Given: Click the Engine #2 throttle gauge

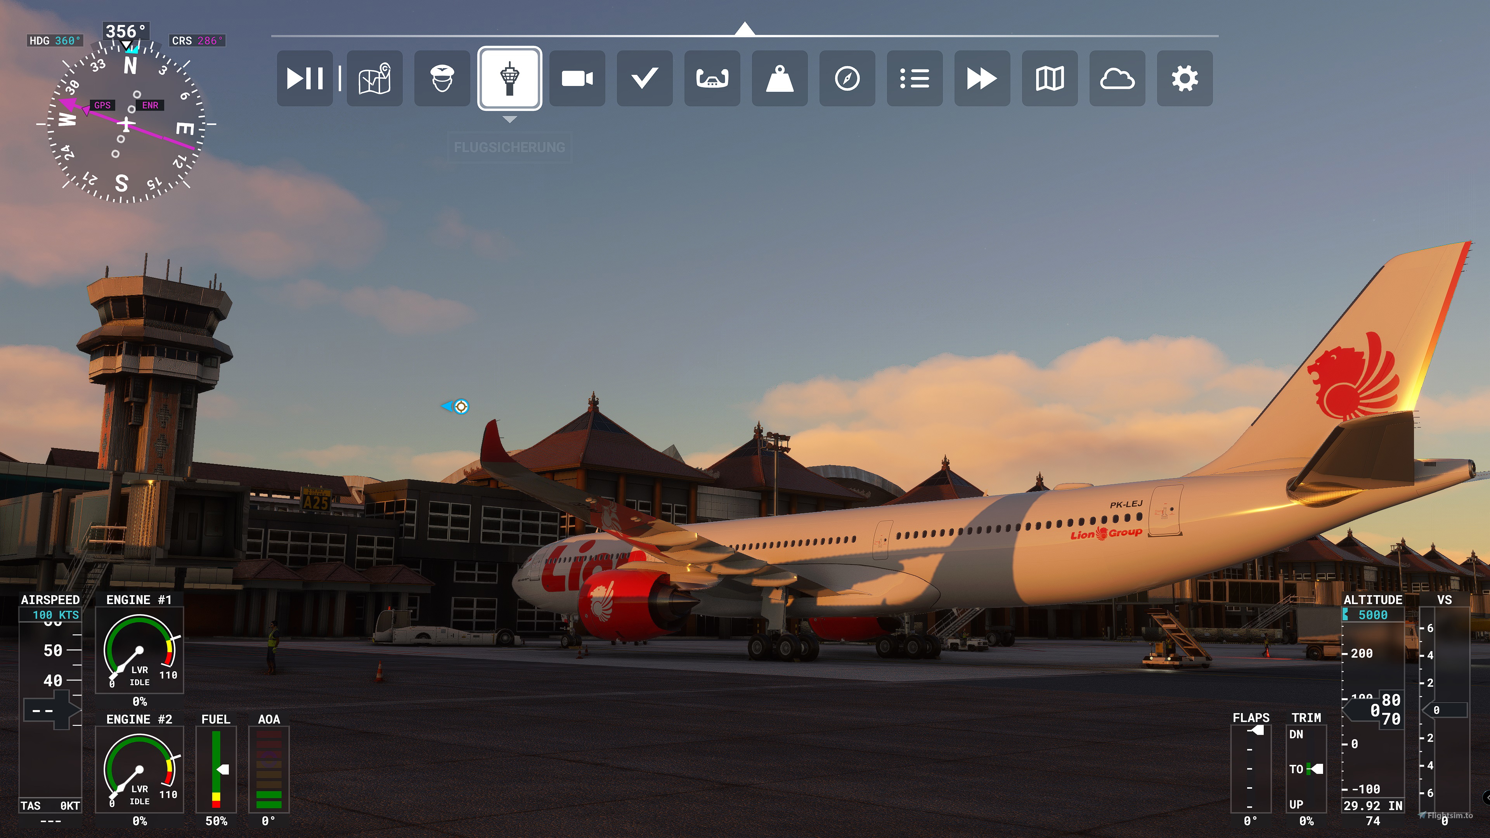Looking at the screenshot, I should 139,769.
